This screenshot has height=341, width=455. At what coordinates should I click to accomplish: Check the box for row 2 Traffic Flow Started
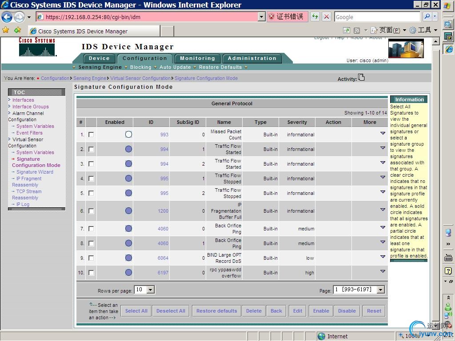91,149
